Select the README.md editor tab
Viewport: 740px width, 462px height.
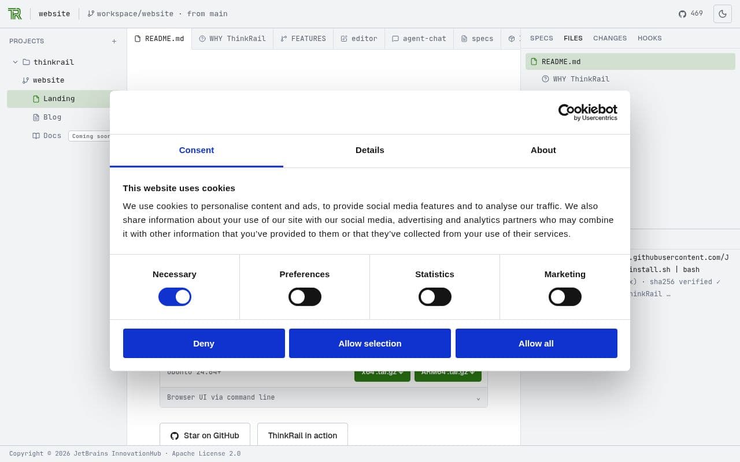(x=159, y=39)
